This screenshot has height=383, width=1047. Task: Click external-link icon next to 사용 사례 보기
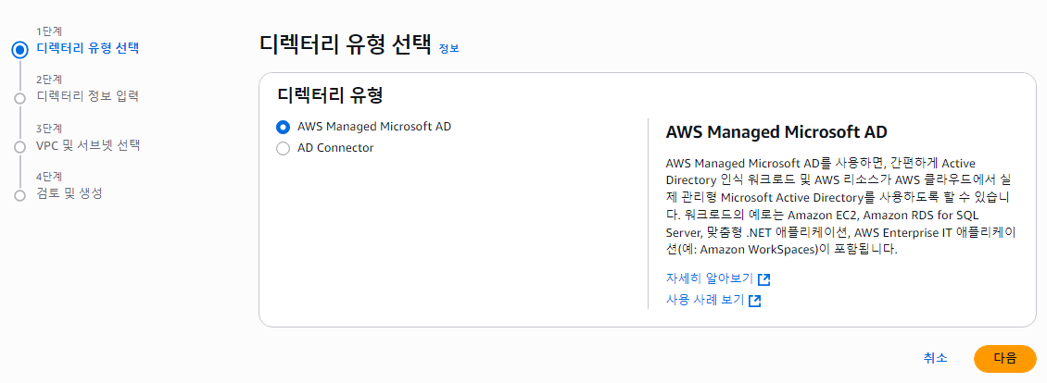coord(754,301)
